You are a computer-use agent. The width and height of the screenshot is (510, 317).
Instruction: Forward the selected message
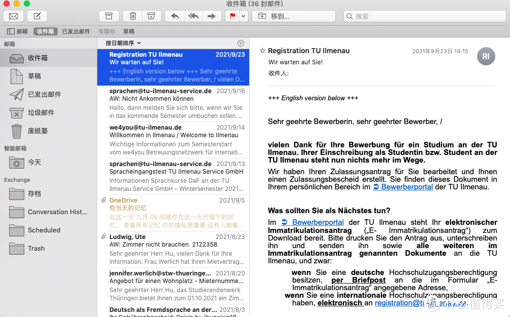coord(212,16)
